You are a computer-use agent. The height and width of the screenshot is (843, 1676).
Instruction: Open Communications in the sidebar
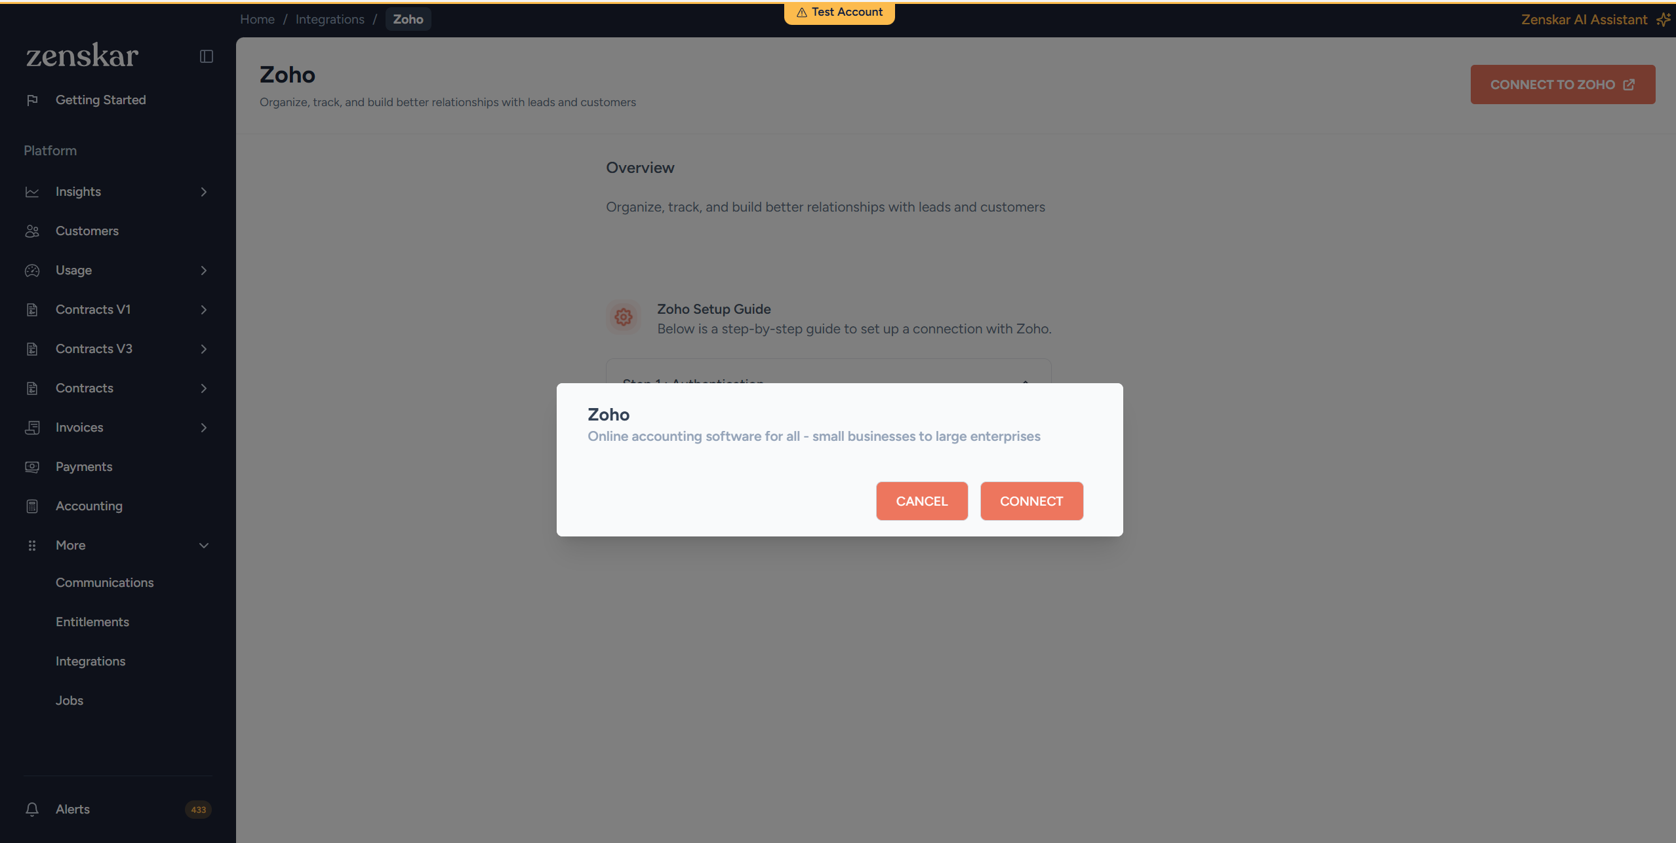pyautogui.click(x=105, y=583)
